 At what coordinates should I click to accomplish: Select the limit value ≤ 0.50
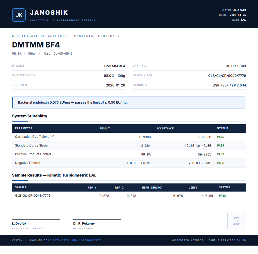207,196
